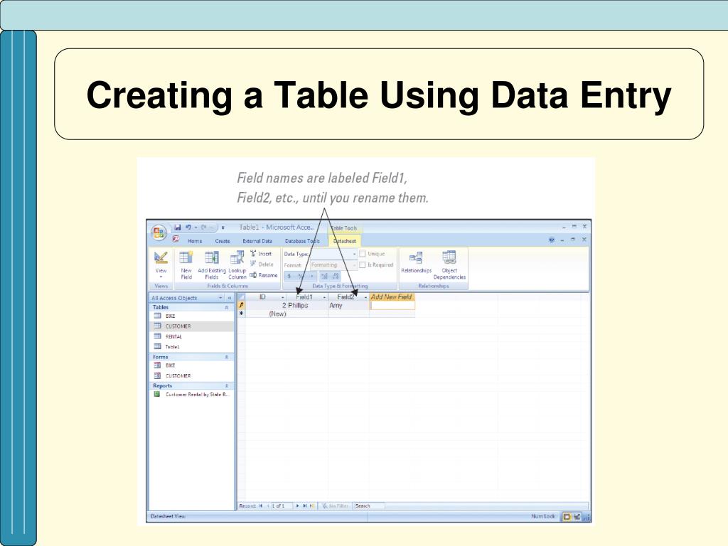Click the Amy cell in Field2

tap(348, 306)
